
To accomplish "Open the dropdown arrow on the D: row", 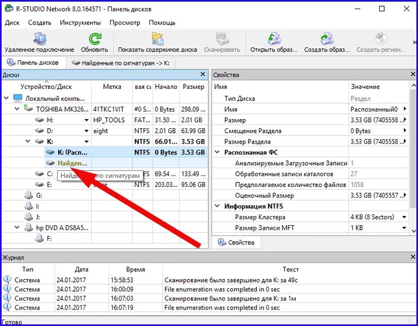I will point(86,131).
